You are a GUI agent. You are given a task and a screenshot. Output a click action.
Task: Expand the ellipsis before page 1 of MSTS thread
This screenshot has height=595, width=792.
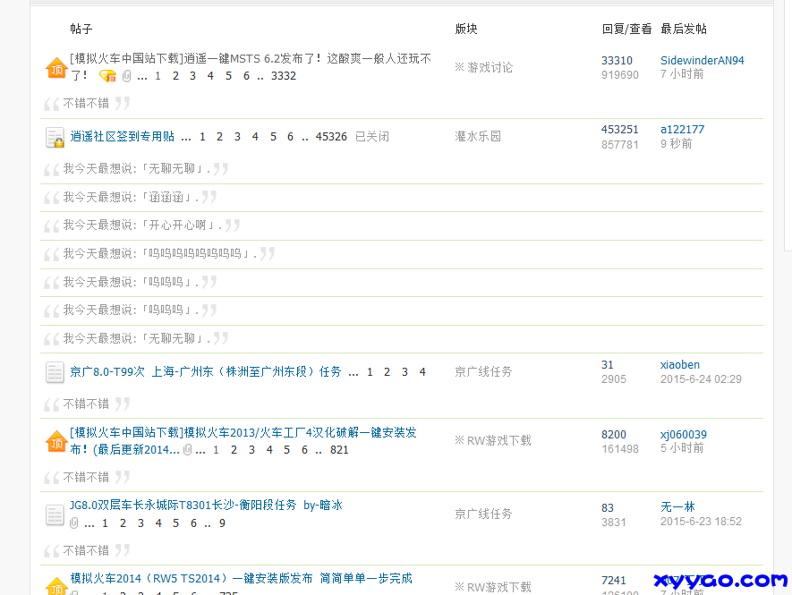(x=141, y=75)
